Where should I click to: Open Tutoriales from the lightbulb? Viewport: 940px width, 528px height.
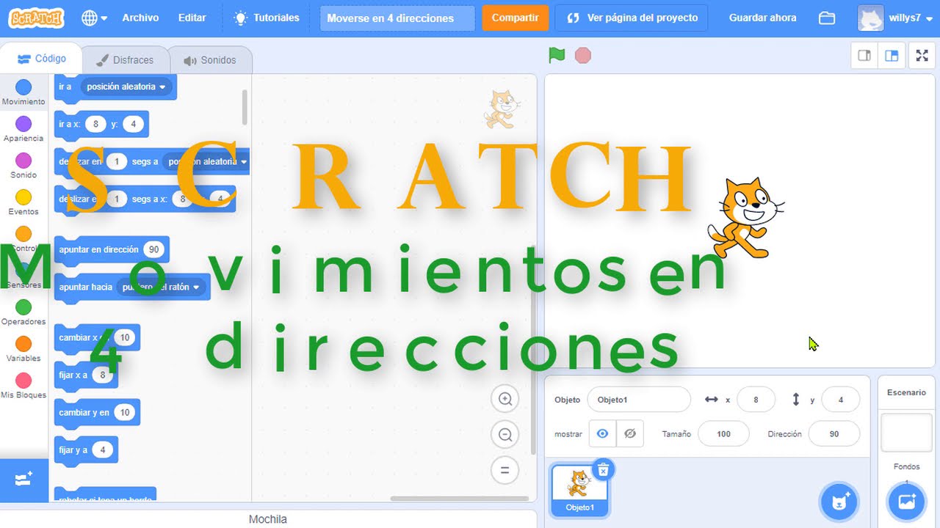tap(267, 18)
